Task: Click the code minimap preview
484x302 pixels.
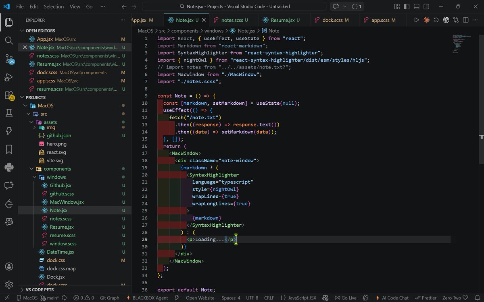Action: pos(461,43)
